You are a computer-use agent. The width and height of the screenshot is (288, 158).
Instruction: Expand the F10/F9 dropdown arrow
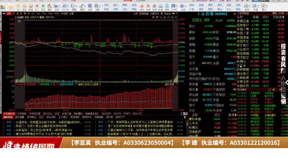(68, 6)
